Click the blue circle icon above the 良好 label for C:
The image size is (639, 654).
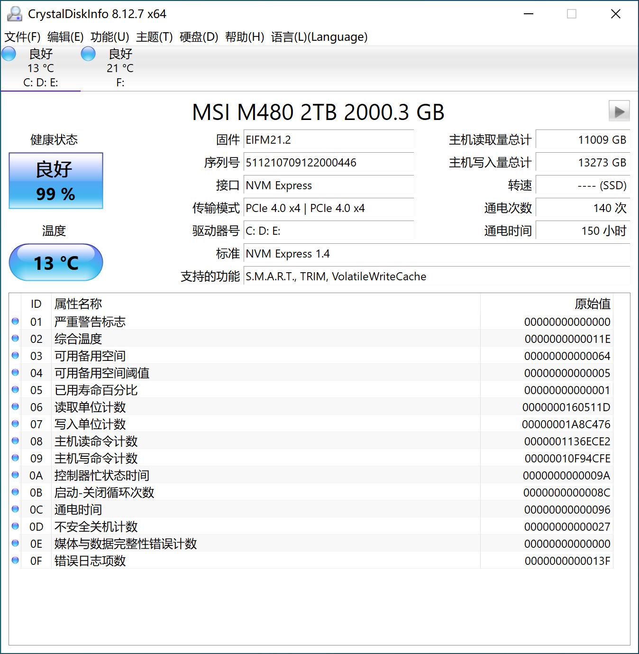tap(9, 54)
